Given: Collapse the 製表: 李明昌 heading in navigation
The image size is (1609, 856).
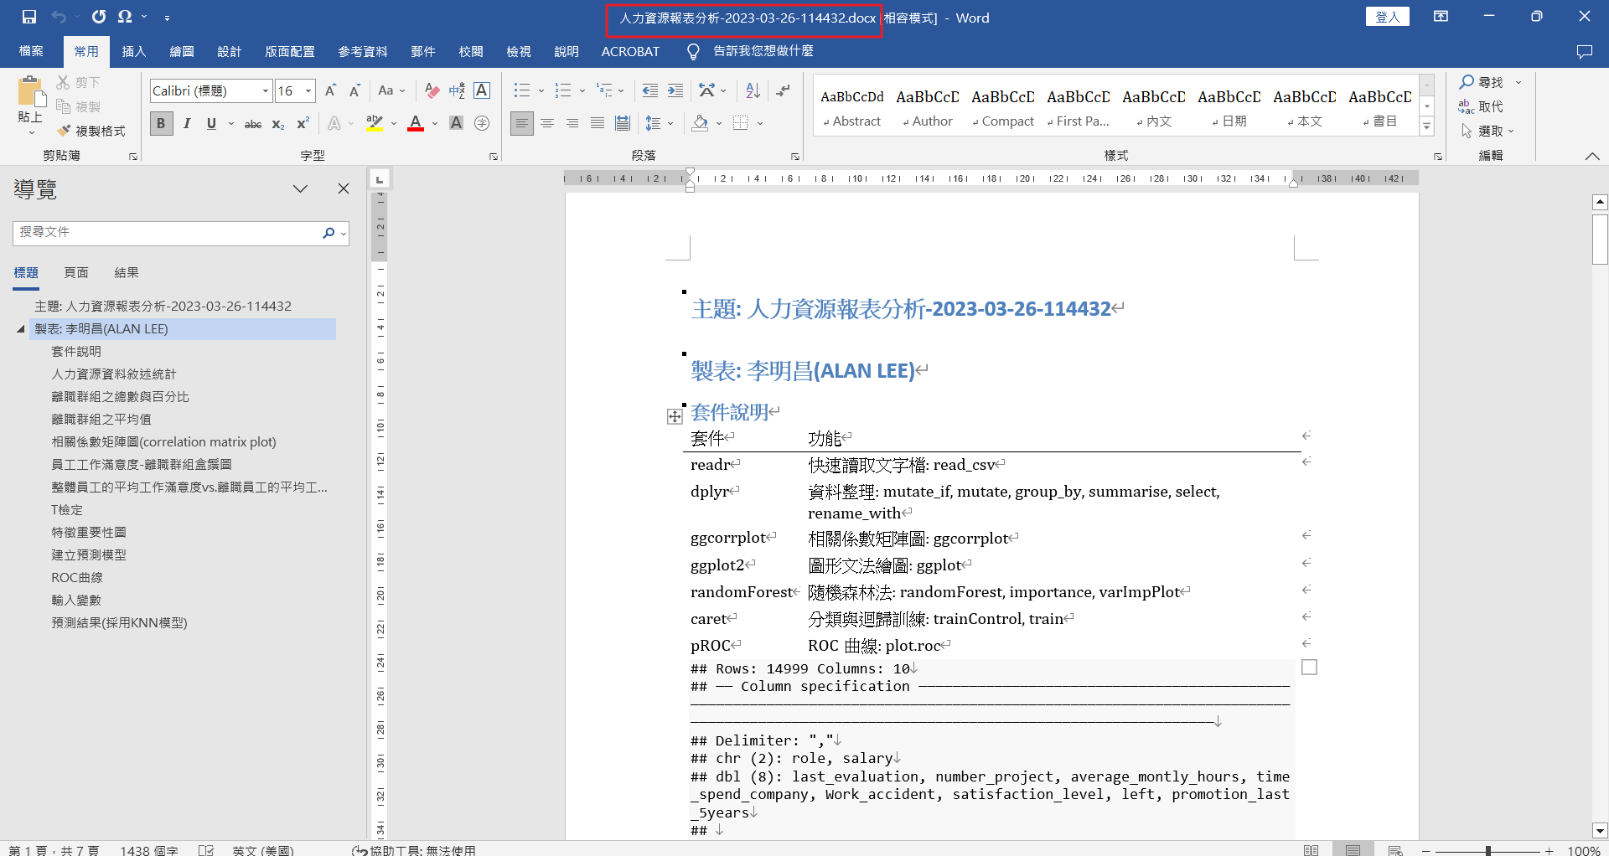Looking at the screenshot, I should pos(21,329).
